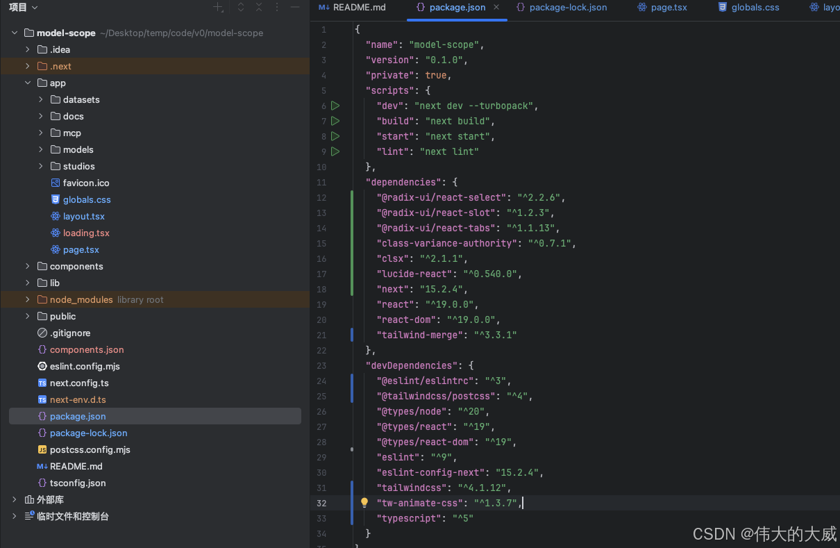Click next-env.d.ts TypeScript icon
840x548 pixels.
(42, 399)
